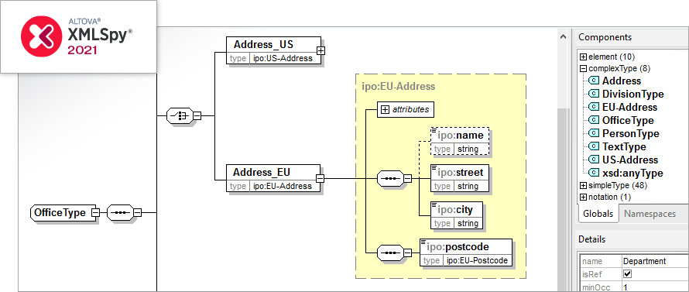Image resolution: width=689 pixels, height=292 pixels.
Task: Expand the attributes box in EU-Address
Action: [x=386, y=110]
